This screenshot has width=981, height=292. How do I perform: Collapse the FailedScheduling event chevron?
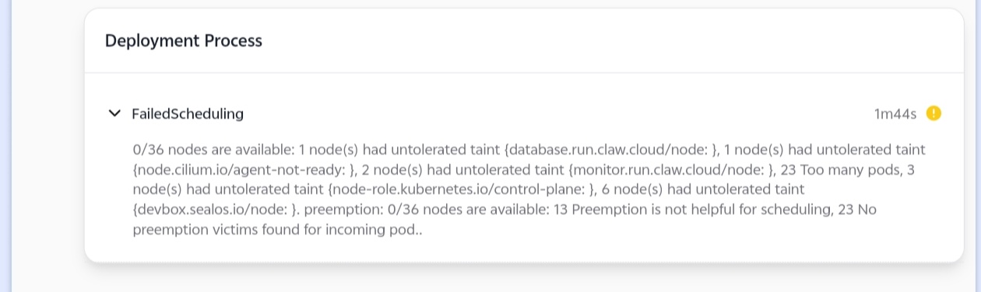(114, 113)
